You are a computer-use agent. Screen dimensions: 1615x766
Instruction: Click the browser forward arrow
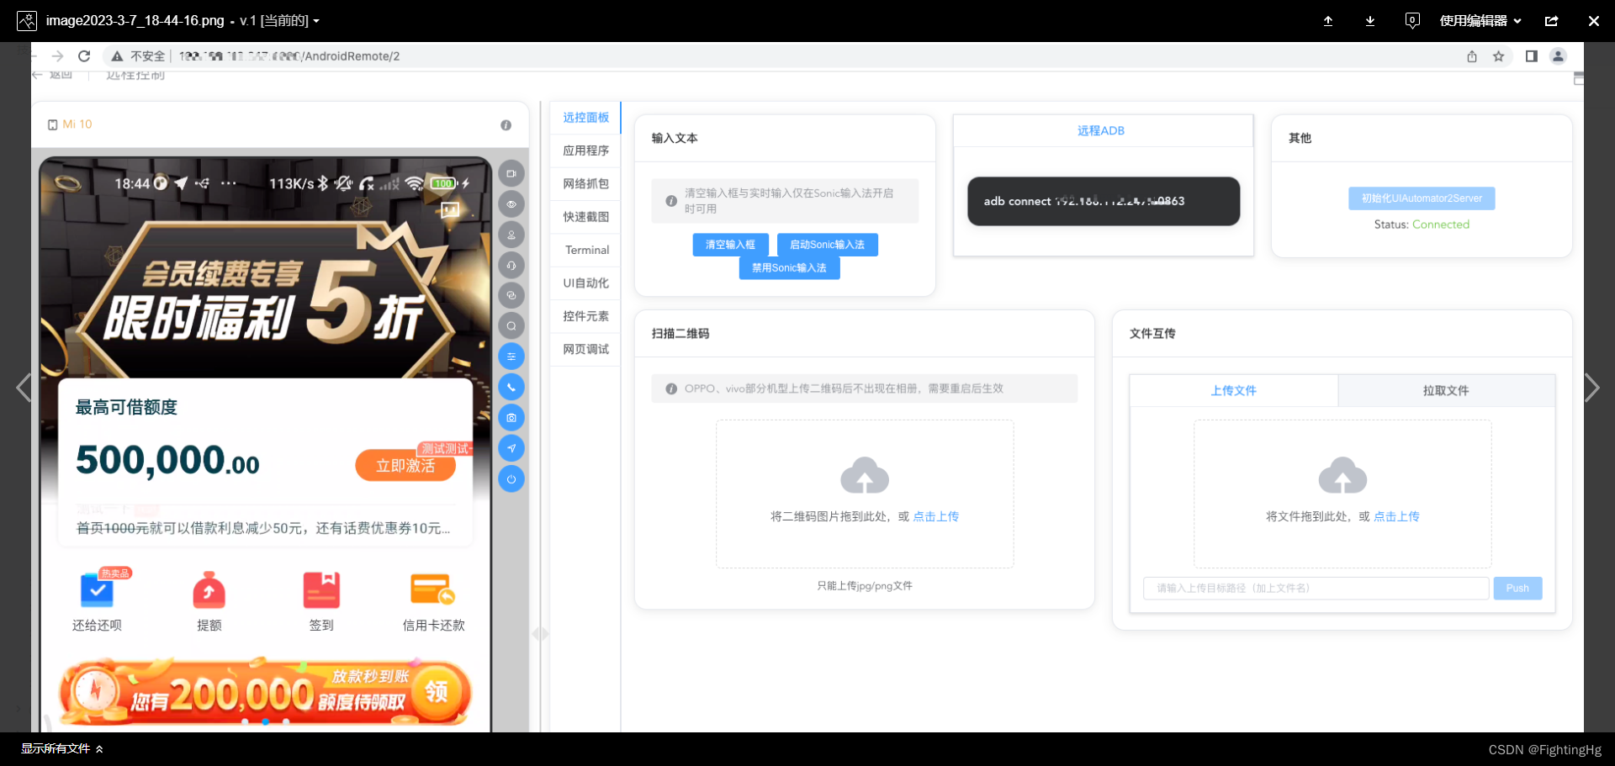point(57,56)
